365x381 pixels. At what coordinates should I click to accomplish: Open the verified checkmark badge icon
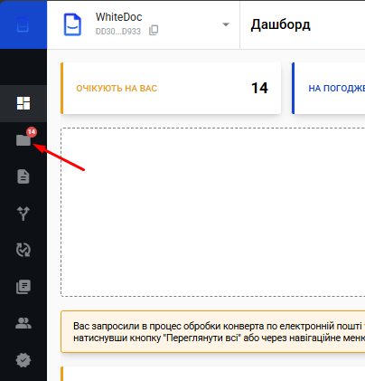(23, 360)
